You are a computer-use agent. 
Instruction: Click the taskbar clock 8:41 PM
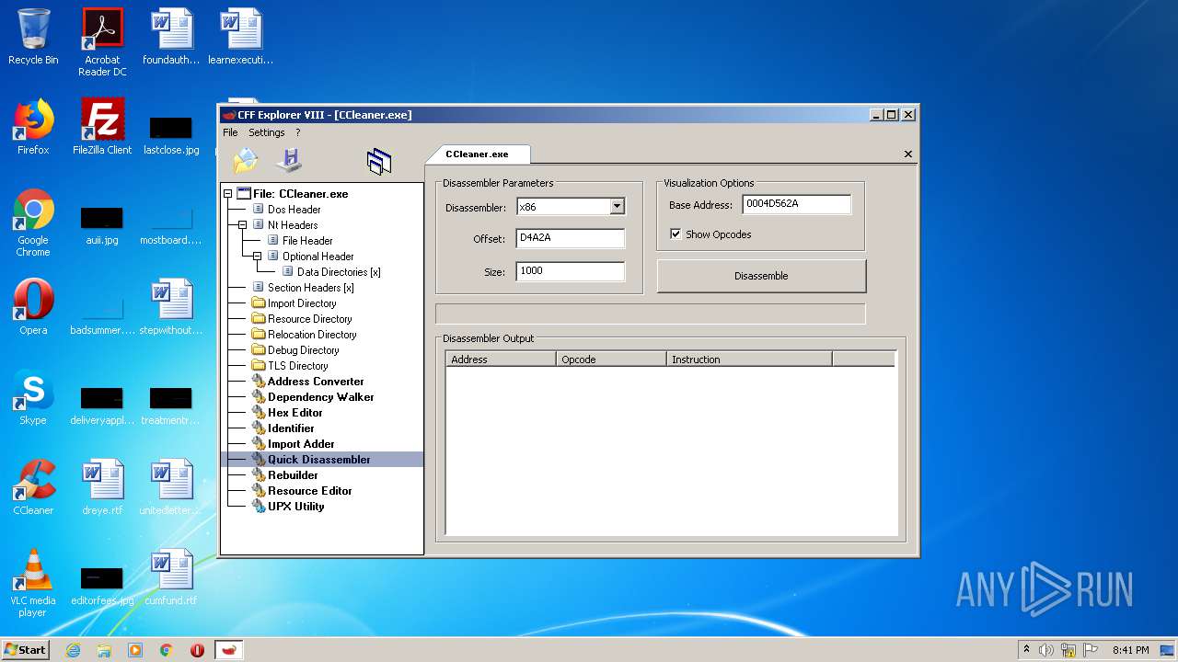click(1130, 650)
